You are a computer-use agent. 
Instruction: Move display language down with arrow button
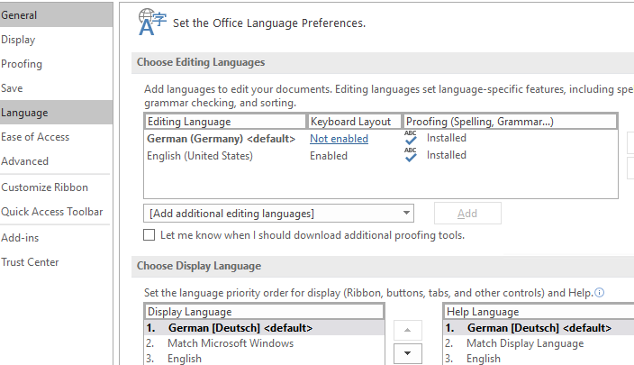point(409,353)
